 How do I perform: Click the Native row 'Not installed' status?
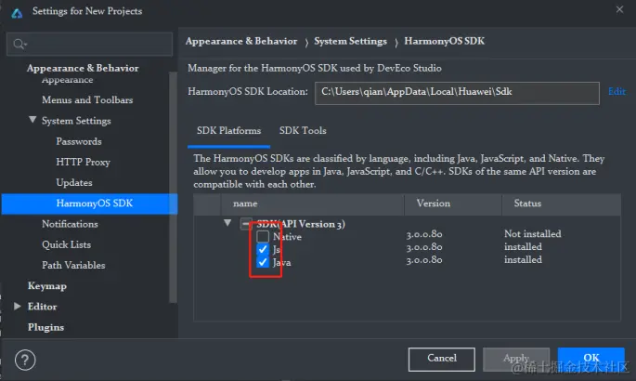[533, 234]
